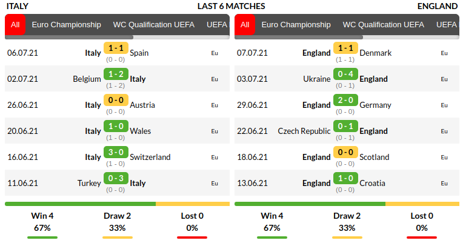Open the Spain team link
The height and width of the screenshot is (246, 463).
click(139, 53)
